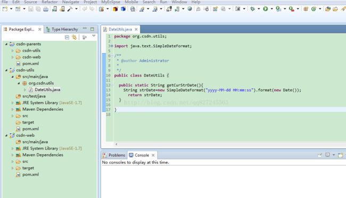Screen dimensions: 346x198
Task: Open the MyEclipse menu
Action: tap(111, 2)
